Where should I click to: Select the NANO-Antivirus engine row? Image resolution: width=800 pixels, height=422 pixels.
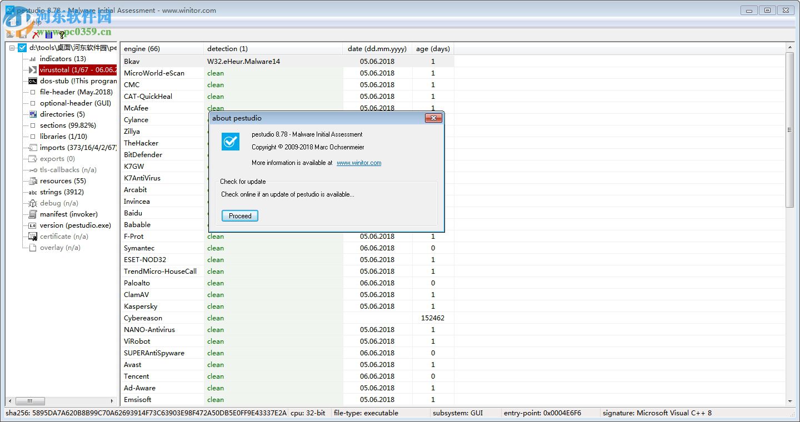pos(287,329)
